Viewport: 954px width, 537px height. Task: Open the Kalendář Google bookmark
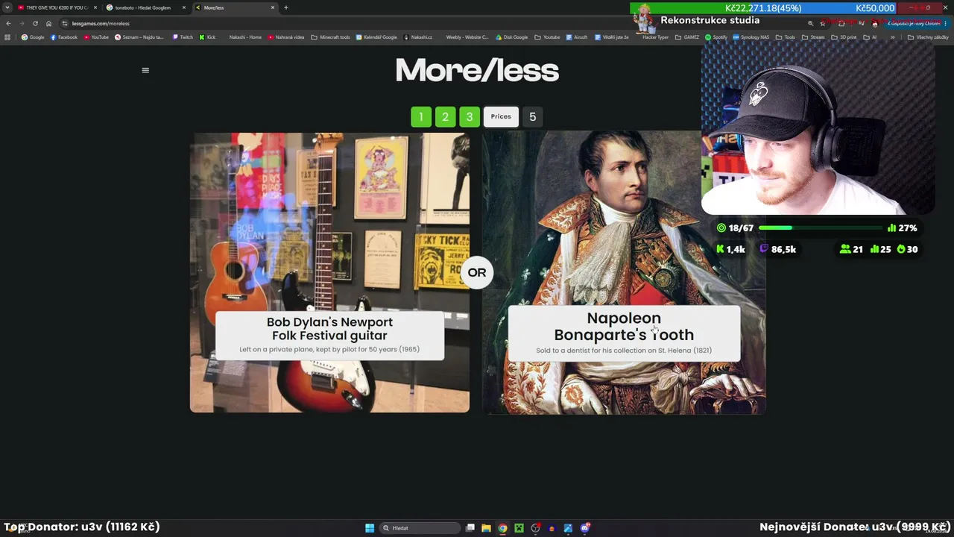pyautogui.click(x=376, y=37)
